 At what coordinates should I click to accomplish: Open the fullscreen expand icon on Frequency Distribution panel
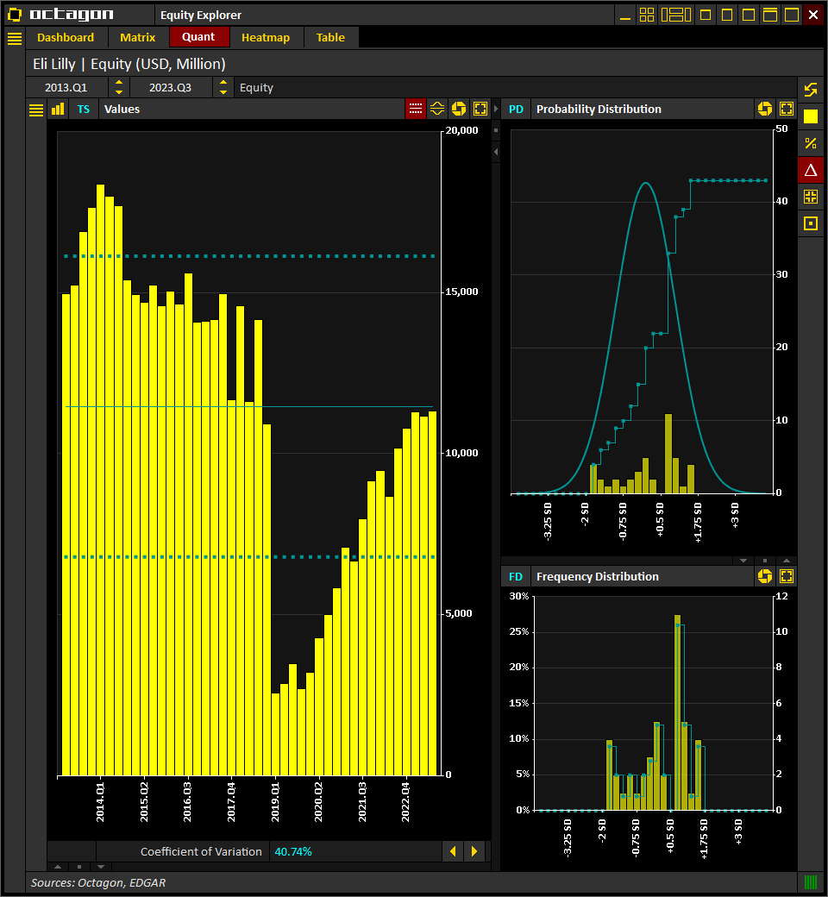tap(786, 576)
